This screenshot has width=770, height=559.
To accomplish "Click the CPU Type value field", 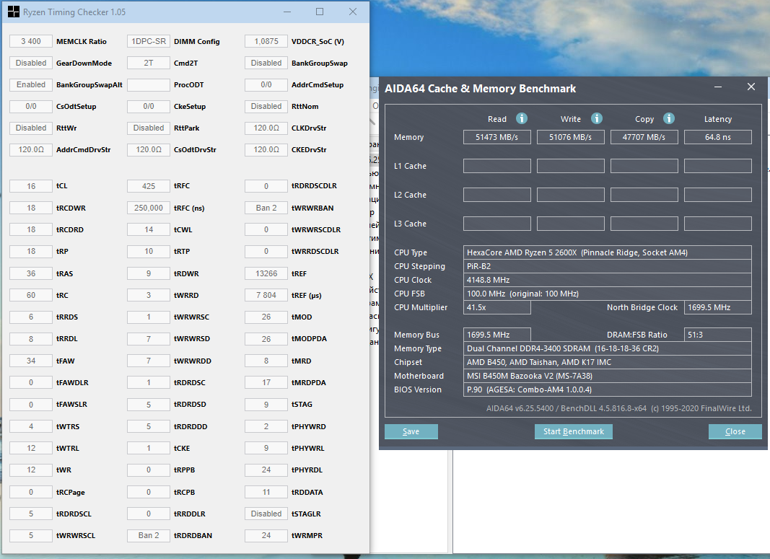I will click(x=608, y=252).
